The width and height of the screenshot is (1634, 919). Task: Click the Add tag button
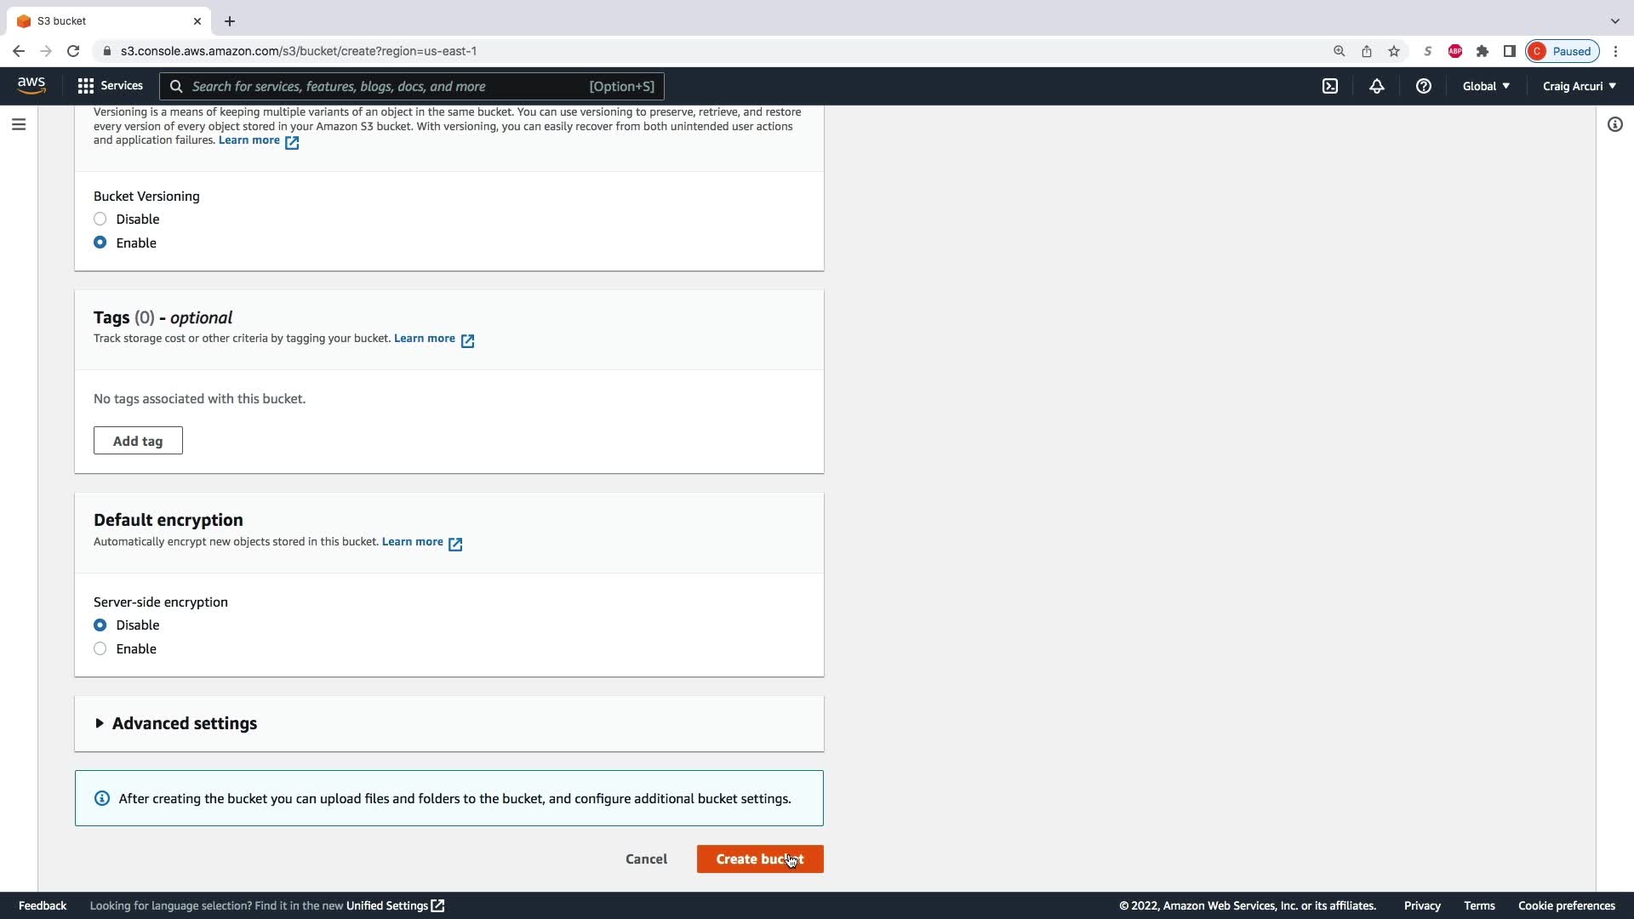[138, 441]
